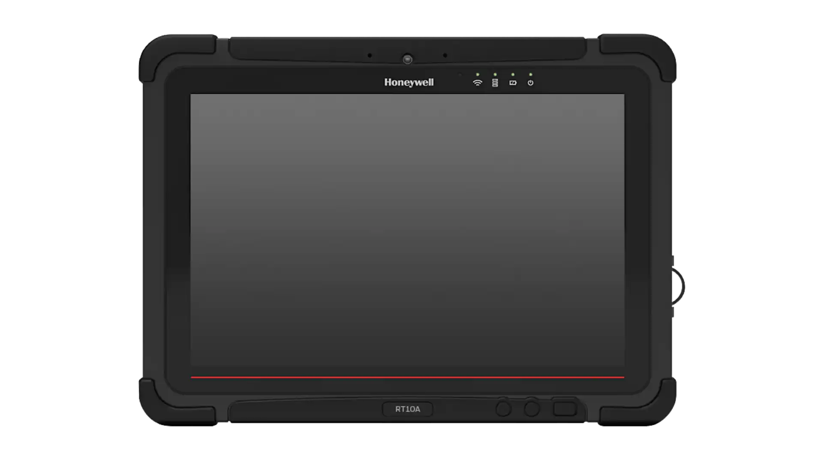The height and width of the screenshot is (463, 823).
Task: Push the right round bezel button
Action: click(x=532, y=409)
